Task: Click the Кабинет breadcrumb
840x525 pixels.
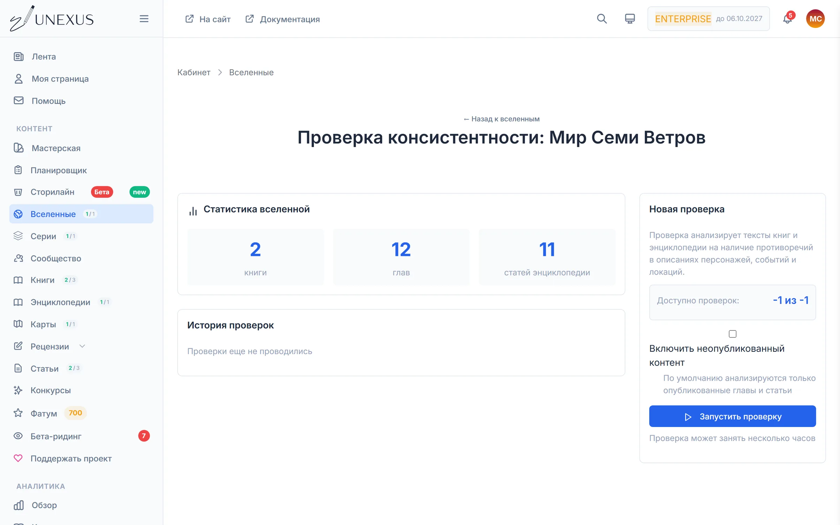Action: pos(194,72)
